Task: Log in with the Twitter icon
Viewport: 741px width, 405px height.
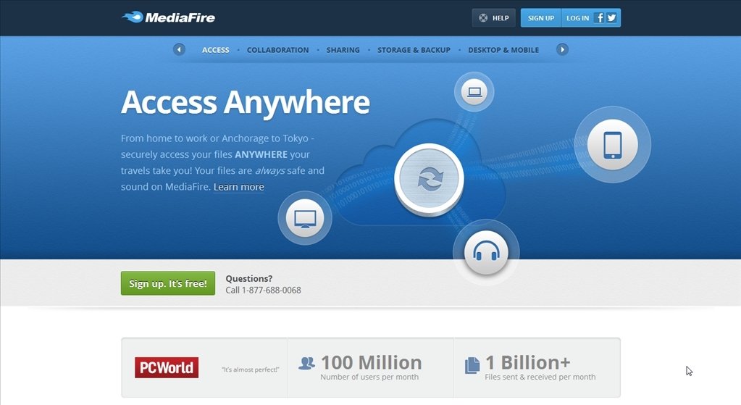Action: 611,18
